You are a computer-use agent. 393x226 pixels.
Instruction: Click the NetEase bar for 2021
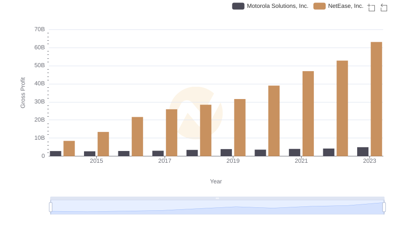pos(308,114)
